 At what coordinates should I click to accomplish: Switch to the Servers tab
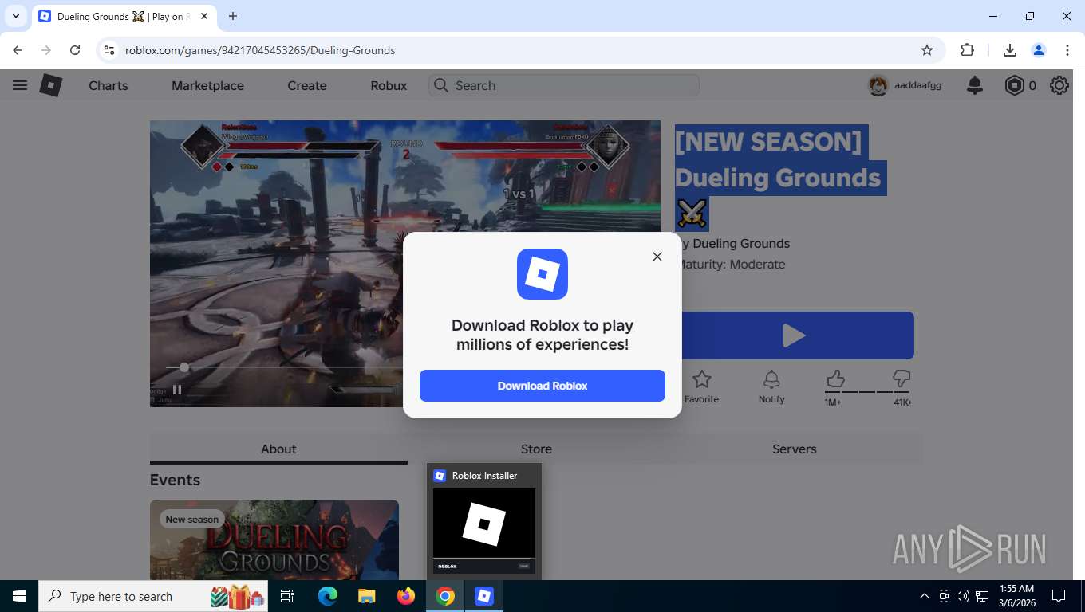[795, 449]
